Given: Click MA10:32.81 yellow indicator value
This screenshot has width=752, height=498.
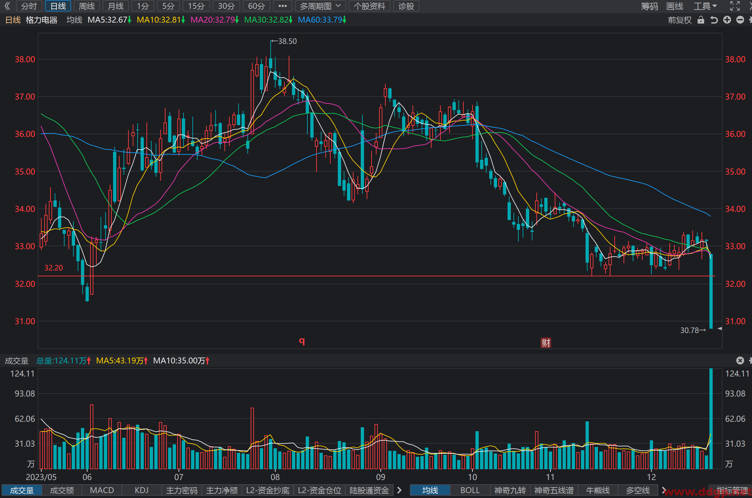Looking at the screenshot, I should tap(161, 20).
